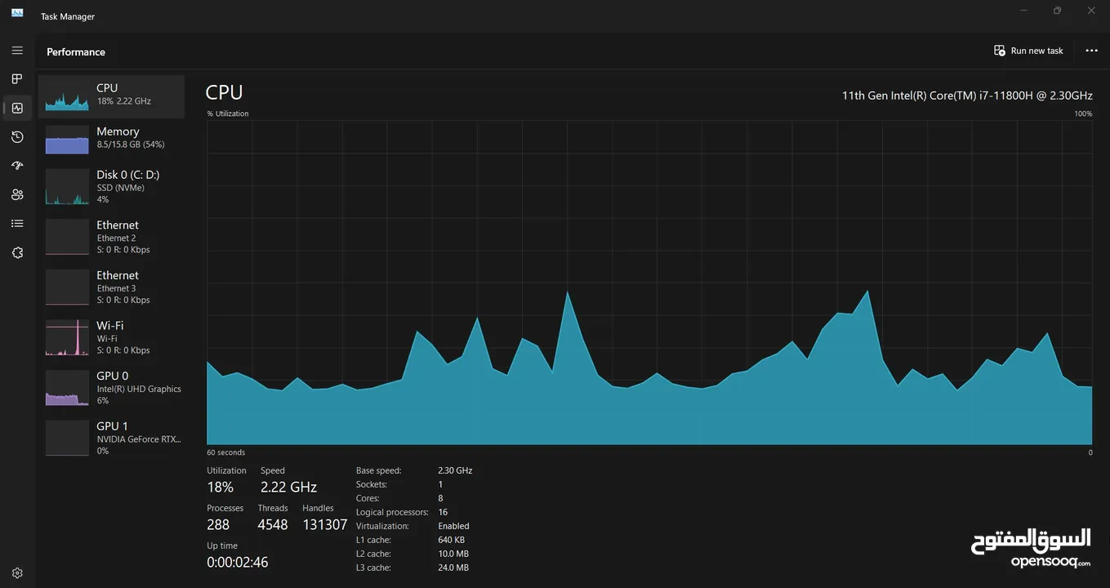The height and width of the screenshot is (588, 1110).
Task: Click the Task Manager title bar app icon
Action: [17, 13]
